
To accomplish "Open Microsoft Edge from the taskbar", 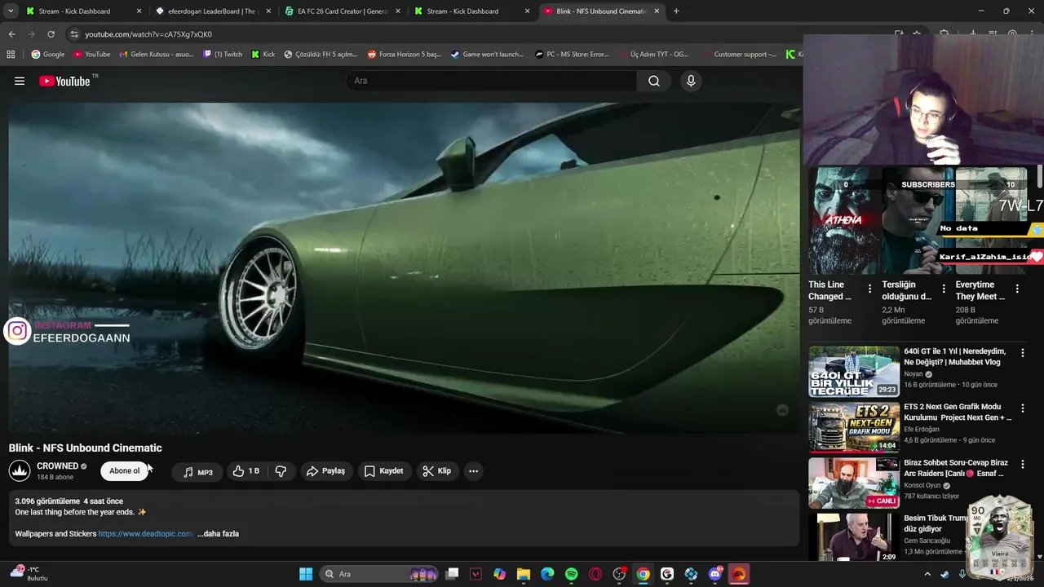I will [x=547, y=574].
